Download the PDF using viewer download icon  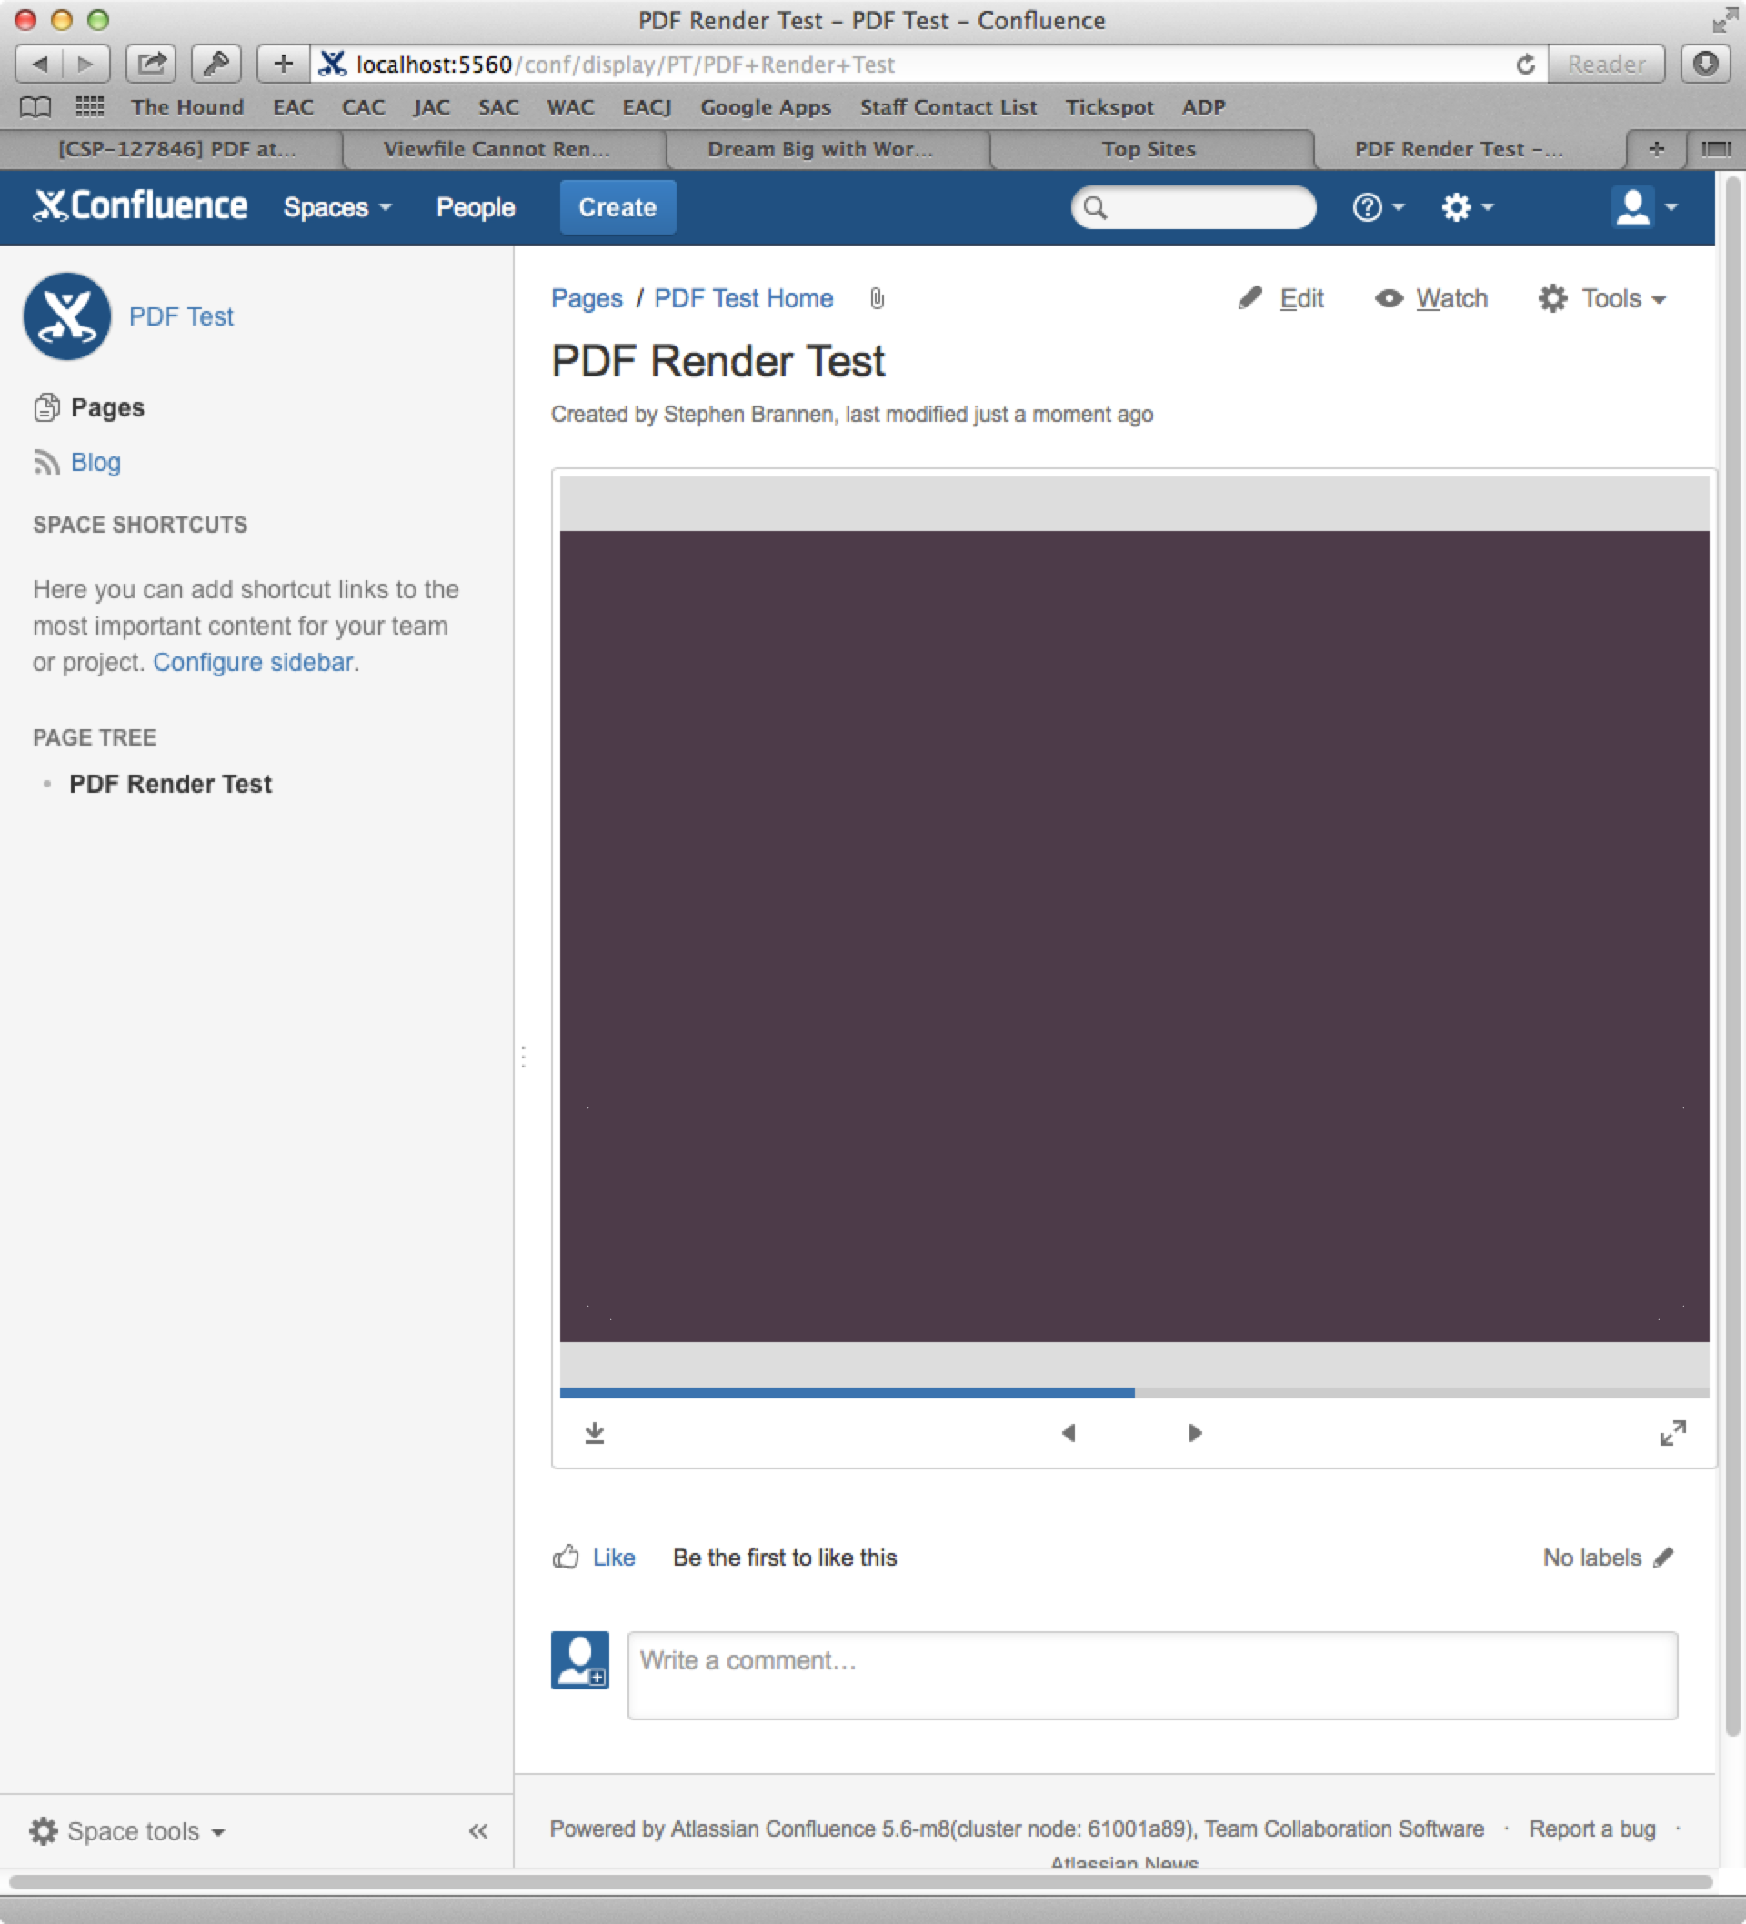tap(594, 1432)
